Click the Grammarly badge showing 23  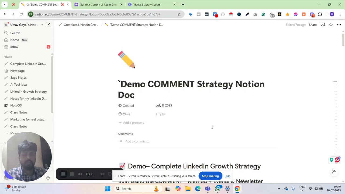point(337,160)
